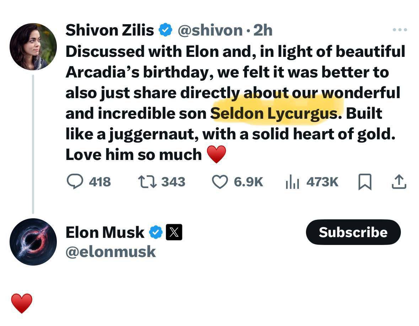
Task: Click the @shivon handle
Action: pyautogui.click(x=210, y=30)
